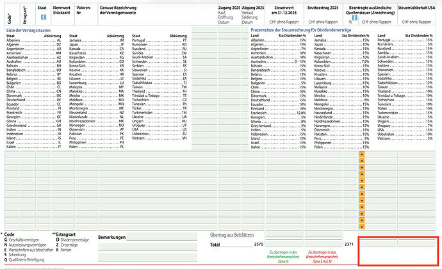Click Übertrag aus Beiblättern Bruttoertrag field
Image resolution: width=442 pixels, height=269 pixels.
coord(323,234)
